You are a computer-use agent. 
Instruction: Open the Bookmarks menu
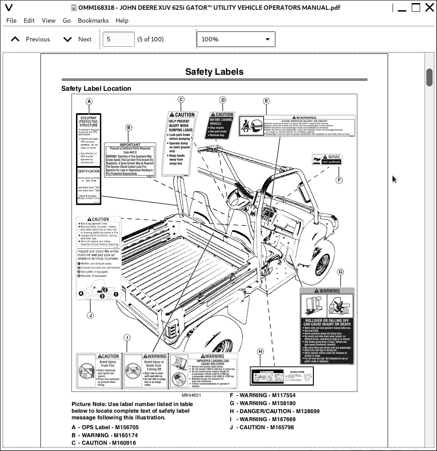point(93,20)
